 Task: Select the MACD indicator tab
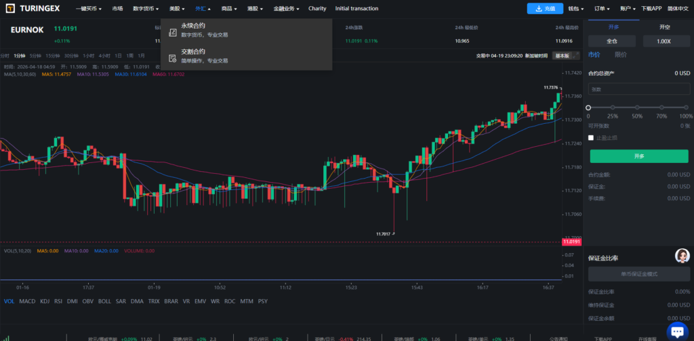click(27, 301)
